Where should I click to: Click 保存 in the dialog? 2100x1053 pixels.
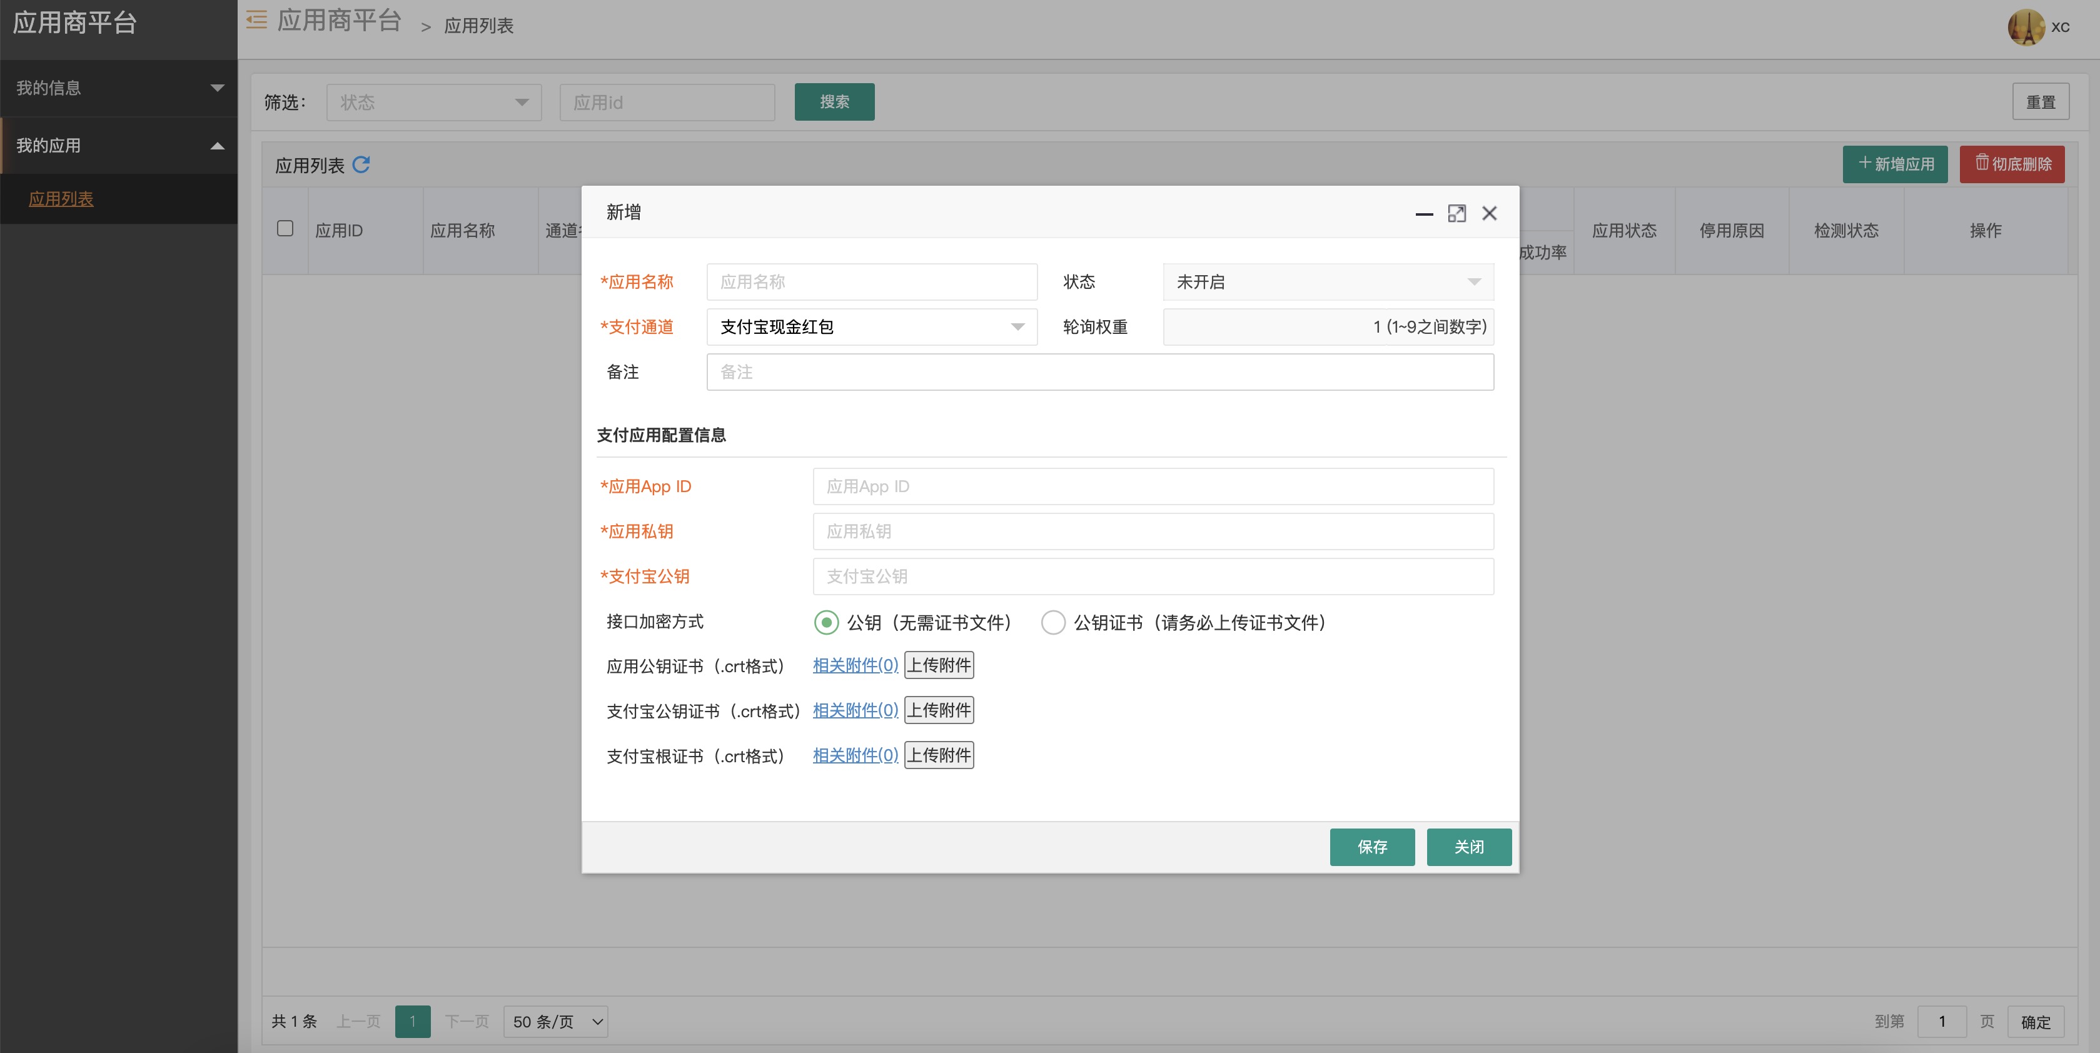[x=1371, y=847]
